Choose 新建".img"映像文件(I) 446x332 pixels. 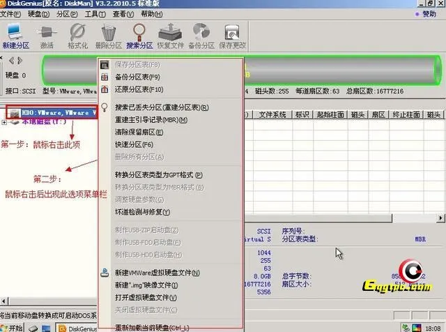click(x=146, y=285)
